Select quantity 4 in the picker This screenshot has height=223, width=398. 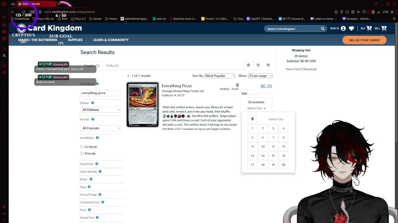(x=284, y=128)
